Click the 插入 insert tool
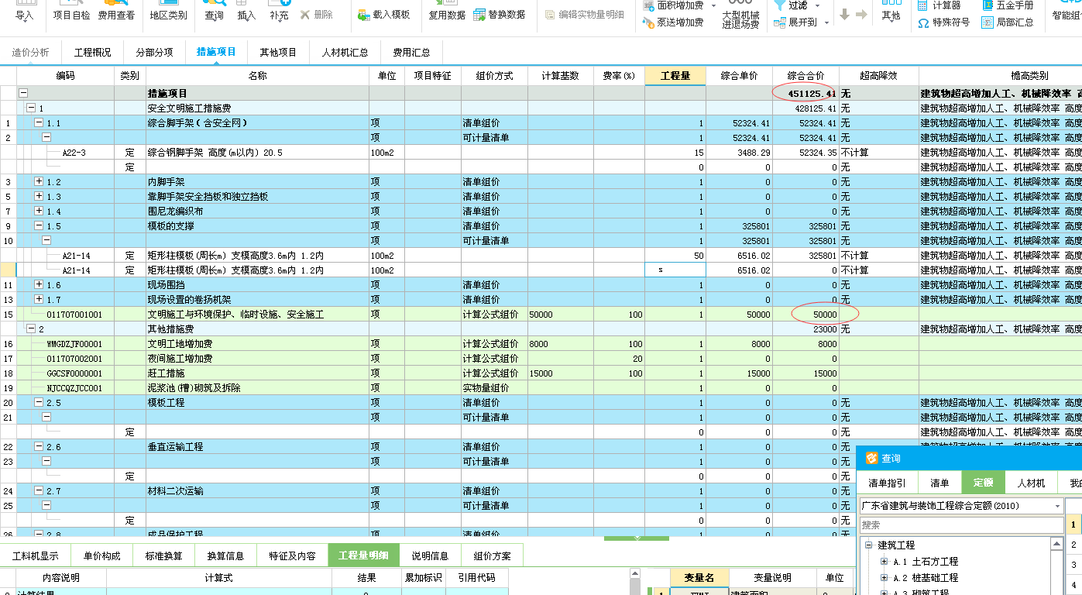Screen dimensions: 1082x595 (x=246, y=11)
